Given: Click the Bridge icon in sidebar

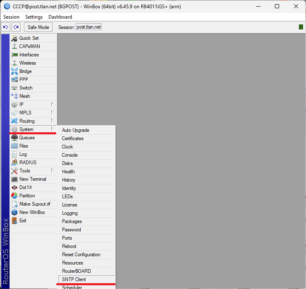Looking at the screenshot, I should (14, 71).
